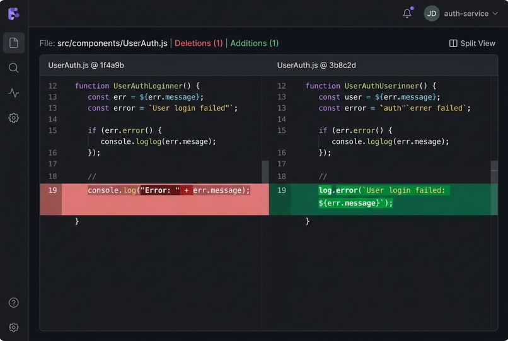Click the JD user avatar
Viewport: 508px width, 341px height.
(432, 14)
